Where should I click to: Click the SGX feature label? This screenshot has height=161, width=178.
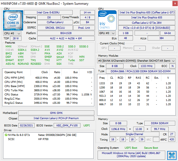[59, 64]
